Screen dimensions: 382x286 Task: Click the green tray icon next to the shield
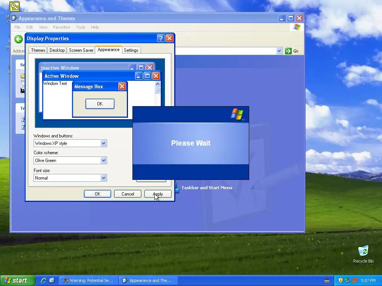(x=347, y=280)
